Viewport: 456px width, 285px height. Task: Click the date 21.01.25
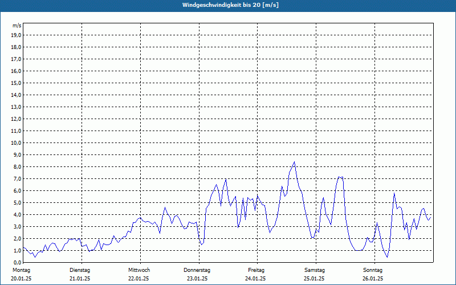click(80, 279)
